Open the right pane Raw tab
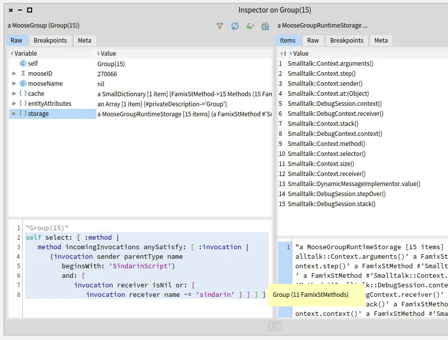 pos(313,41)
